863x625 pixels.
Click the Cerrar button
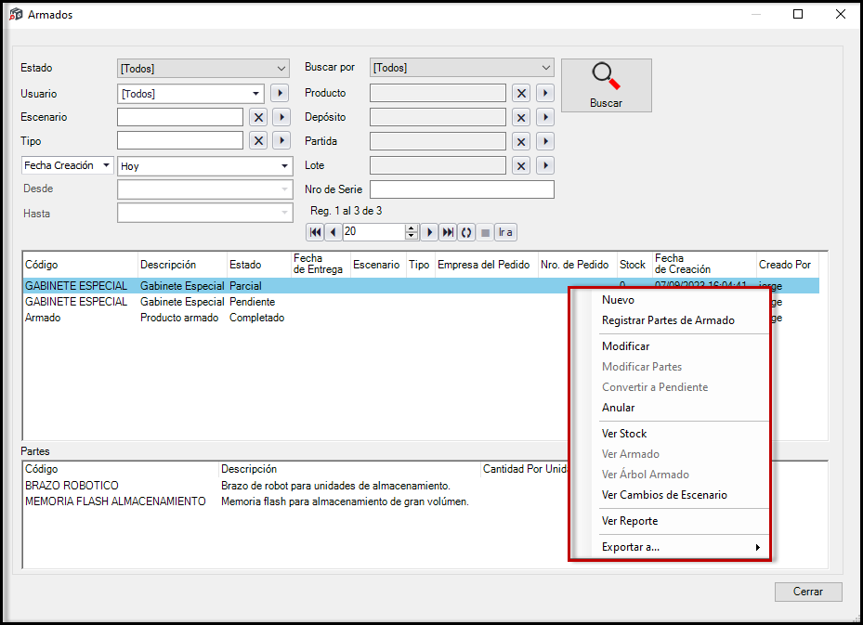click(x=808, y=592)
